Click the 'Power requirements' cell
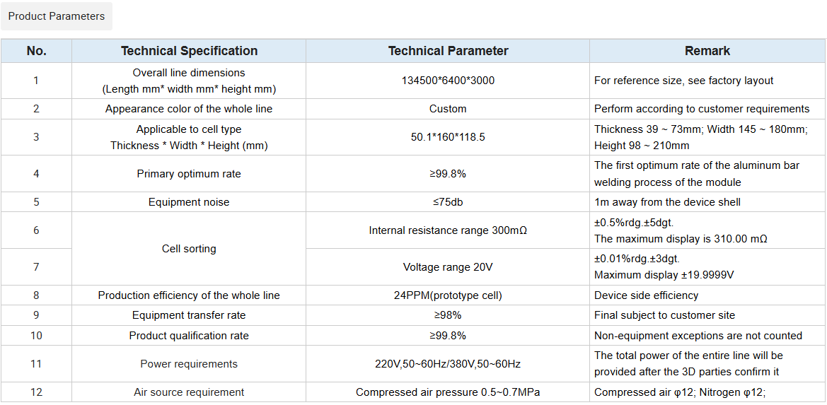Viewport: 827px width, 405px height. [189, 364]
